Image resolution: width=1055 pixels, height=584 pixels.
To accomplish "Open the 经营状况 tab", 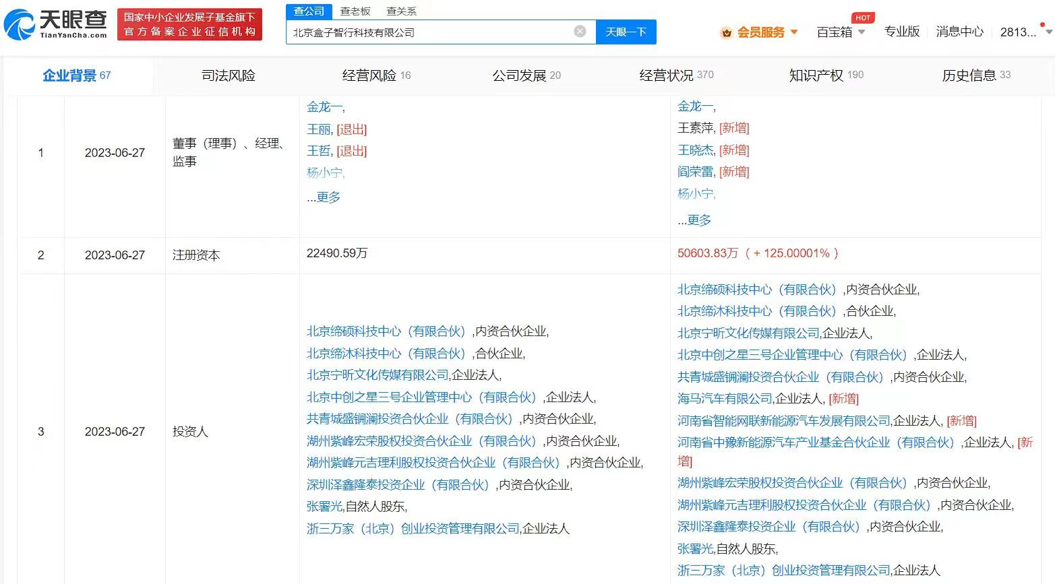I will [x=676, y=75].
